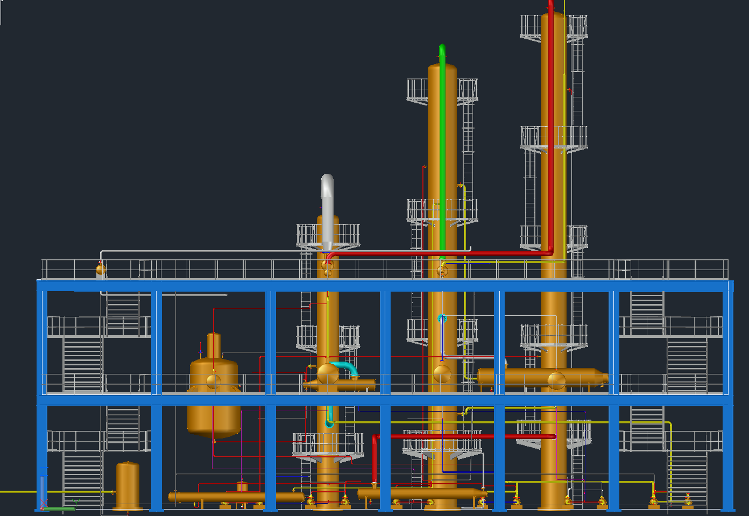Click the UCS axis icon's green Y arm
The image size is (749, 516).
pyautogui.click(x=58, y=508)
